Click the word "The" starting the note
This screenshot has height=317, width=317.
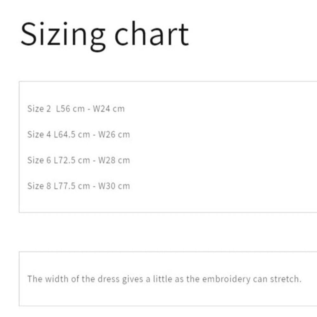pos(35,279)
